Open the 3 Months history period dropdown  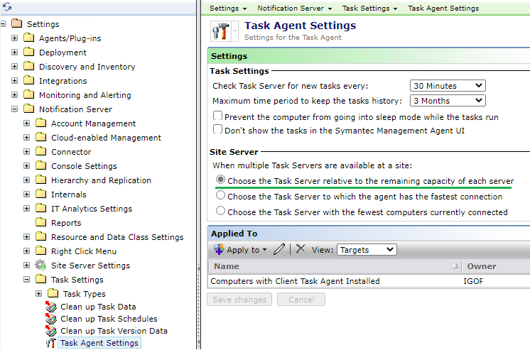tap(448, 101)
